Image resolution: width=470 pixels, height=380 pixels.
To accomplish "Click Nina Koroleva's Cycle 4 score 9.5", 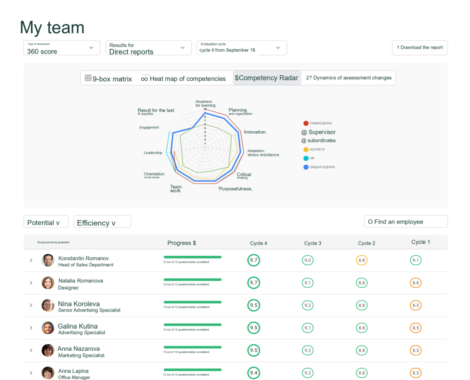I will coord(253,305).
